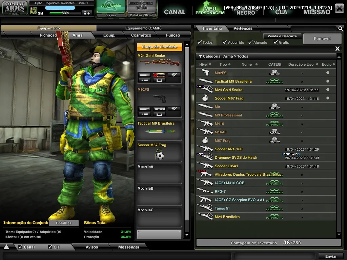
Task: Click the M9 knife icon in inventory
Action: click(x=205, y=106)
